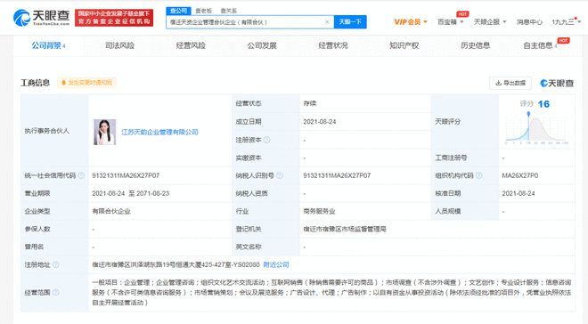Click the 天眼一下 search button
The width and height of the screenshot is (588, 324).
point(350,22)
